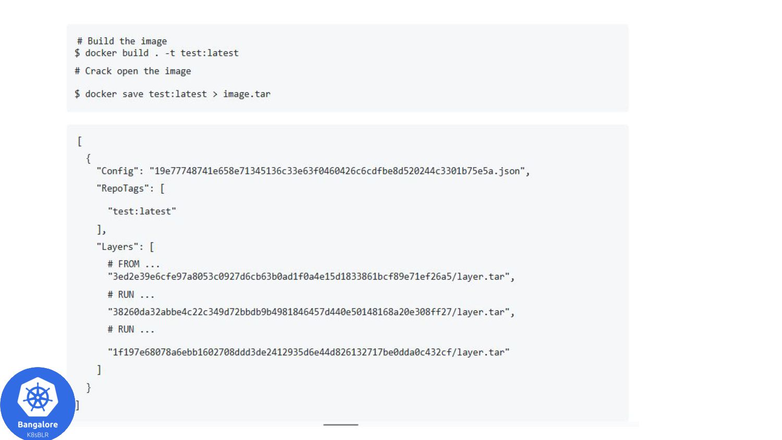782x440 pixels.
Task: Click the '# FROM ...' comment line
Action: click(x=133, y=264)
